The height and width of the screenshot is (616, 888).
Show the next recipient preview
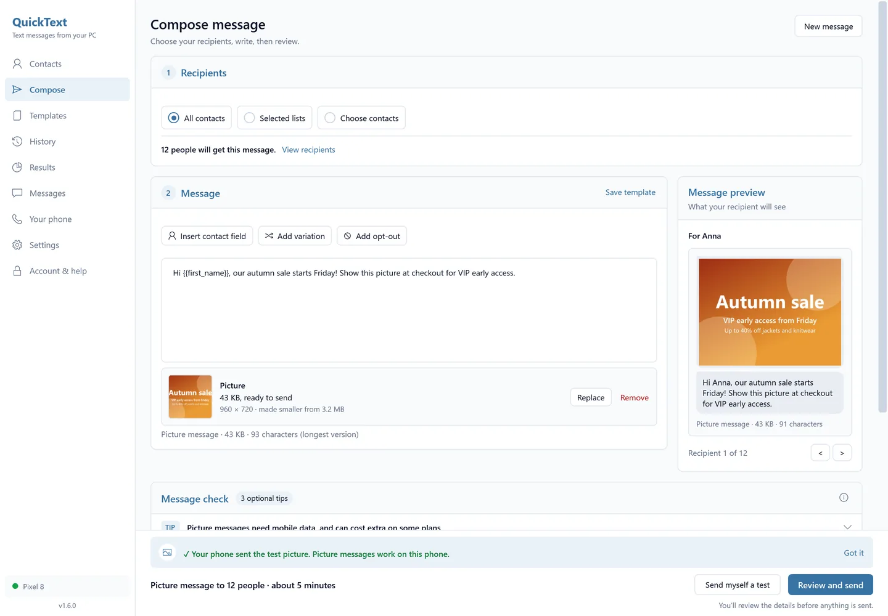(842, 453)
